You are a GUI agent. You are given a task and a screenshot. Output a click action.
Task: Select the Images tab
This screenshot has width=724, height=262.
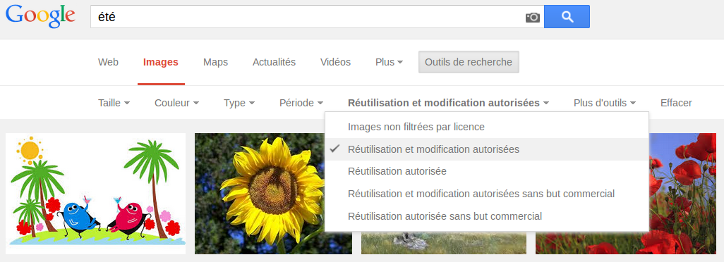pyautogui.click(x=161, y=62)
